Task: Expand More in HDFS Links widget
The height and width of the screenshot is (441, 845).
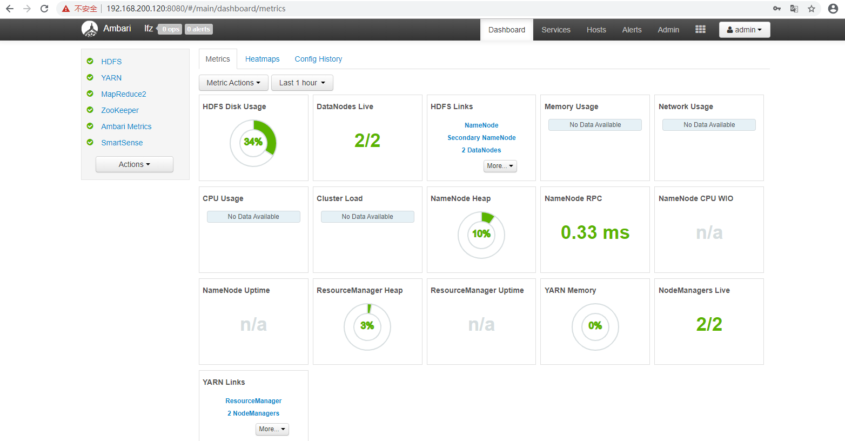Action: pos(500,166)
